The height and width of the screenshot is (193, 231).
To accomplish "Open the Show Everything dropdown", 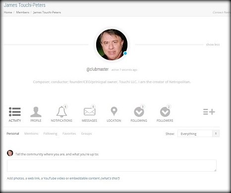I will pos(198,134).
